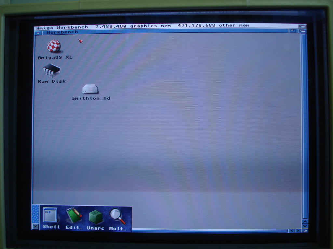Click the dock's dotted drag bar

35,214
